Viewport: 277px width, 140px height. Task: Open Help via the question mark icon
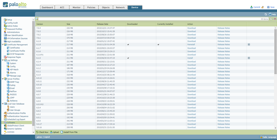coord(270,14)
